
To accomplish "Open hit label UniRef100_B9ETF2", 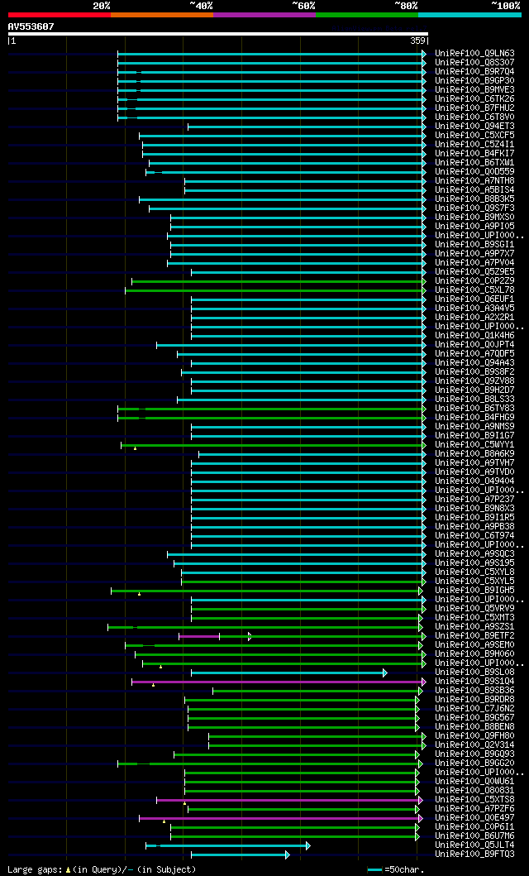I will (x=475, y=636).
